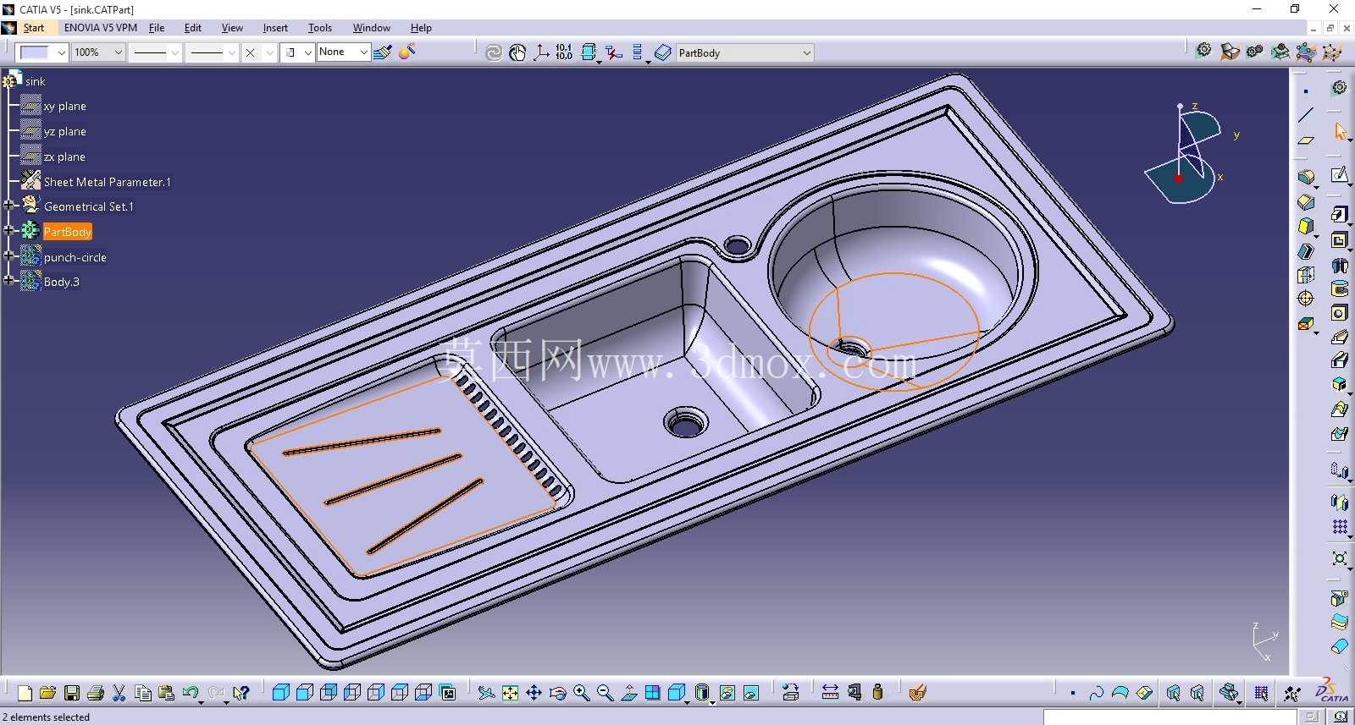Click the Paste clipboard icon
This screenshot has width=1355, height=725.
(x=166, y=694)
